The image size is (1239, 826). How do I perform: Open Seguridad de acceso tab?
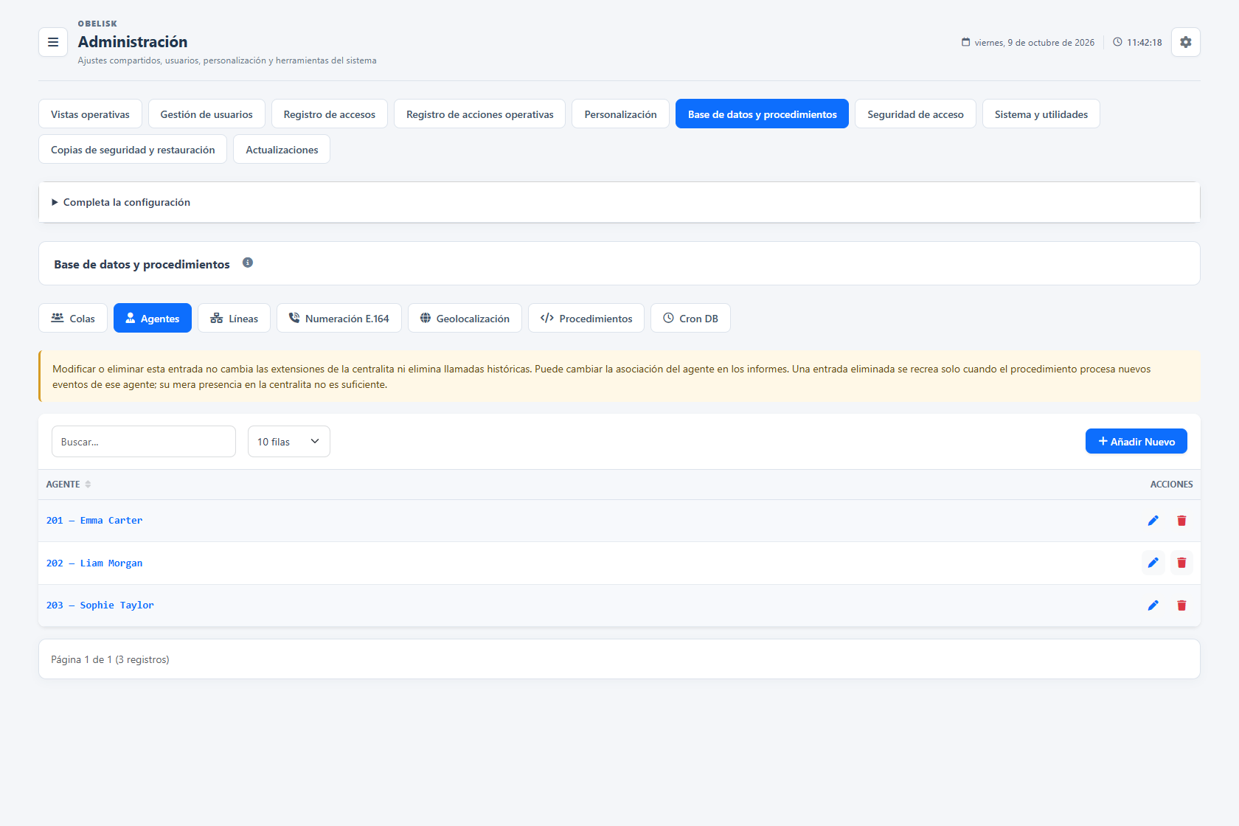click(915, 114)
